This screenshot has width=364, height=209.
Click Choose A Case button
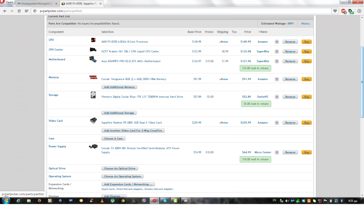113,139
